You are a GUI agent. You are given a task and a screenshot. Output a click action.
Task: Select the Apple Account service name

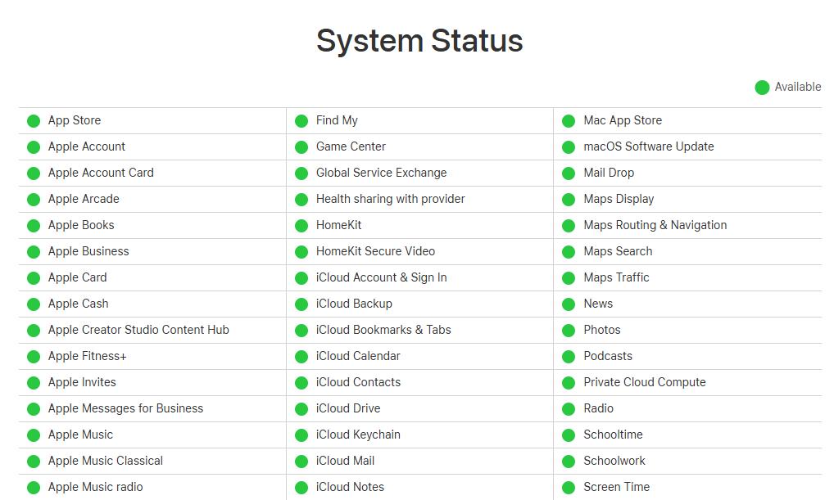point(87,146)
